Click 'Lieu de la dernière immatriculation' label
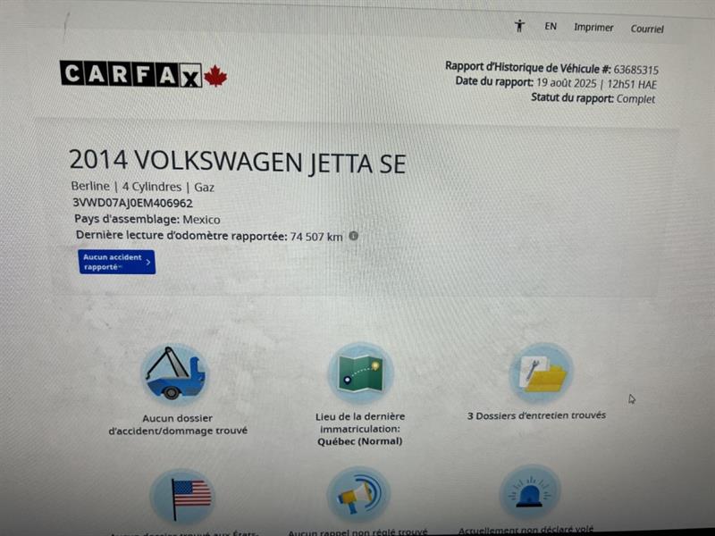Image resolution: width=715 pixels, height=536 pixels. tap(360, 423)
